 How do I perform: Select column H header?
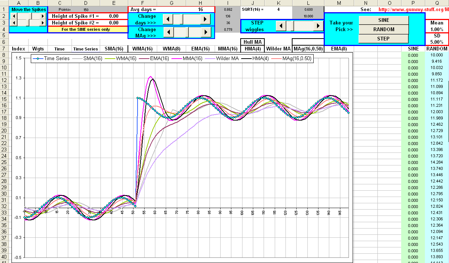point(200,3)
